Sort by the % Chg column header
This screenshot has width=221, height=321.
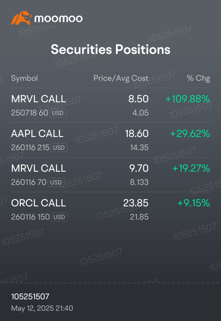[x=198, y=78]
